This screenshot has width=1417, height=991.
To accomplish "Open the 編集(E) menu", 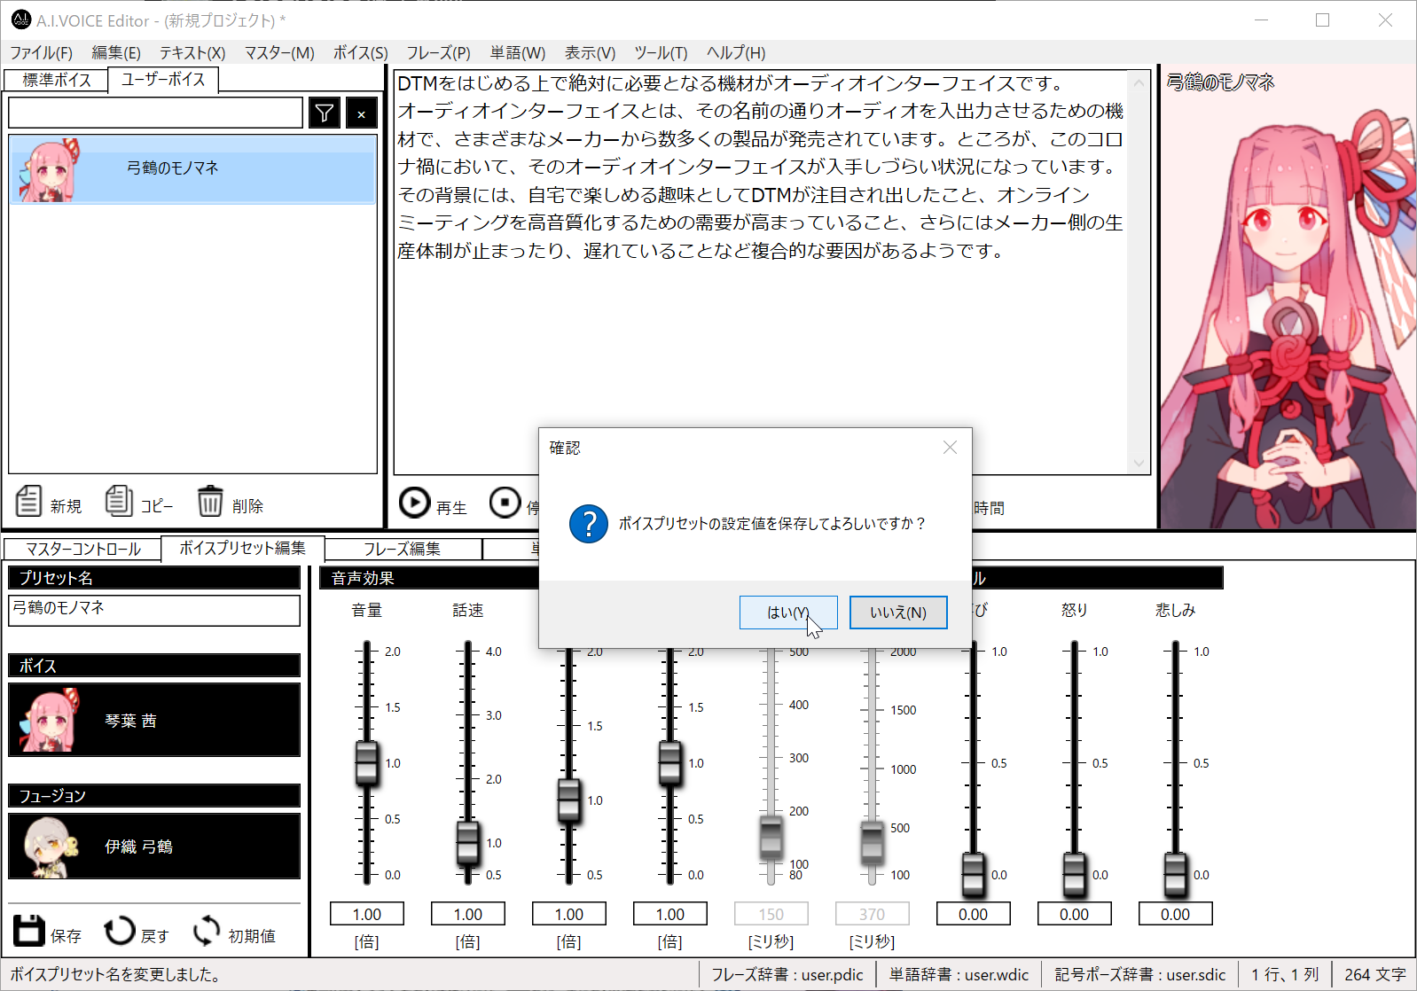I will point(116,52).
